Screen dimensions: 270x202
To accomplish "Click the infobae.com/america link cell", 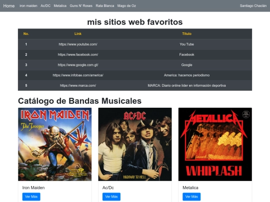I will [x=78, y=75].
